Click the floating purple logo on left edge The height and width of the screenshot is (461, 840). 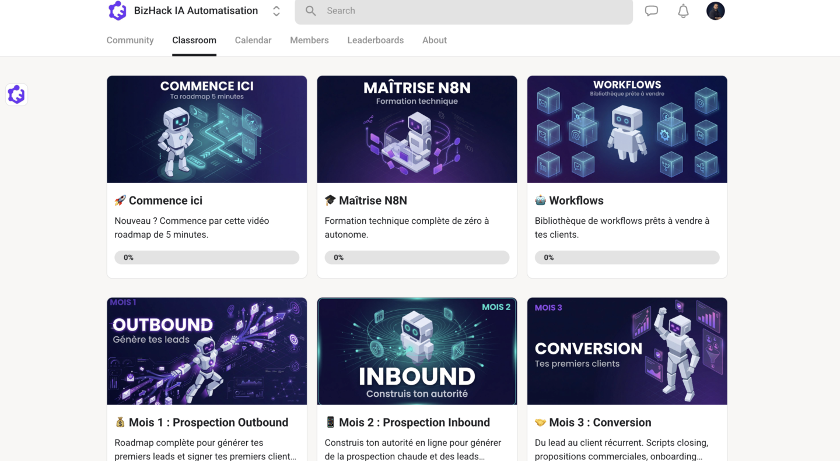16,94
